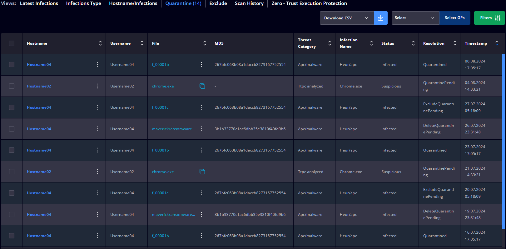Image resolution: width=506 pixels, height=249 pixels.
Task: Click QuarantinePending text in 04.08.2024 row
Action: 439,86
